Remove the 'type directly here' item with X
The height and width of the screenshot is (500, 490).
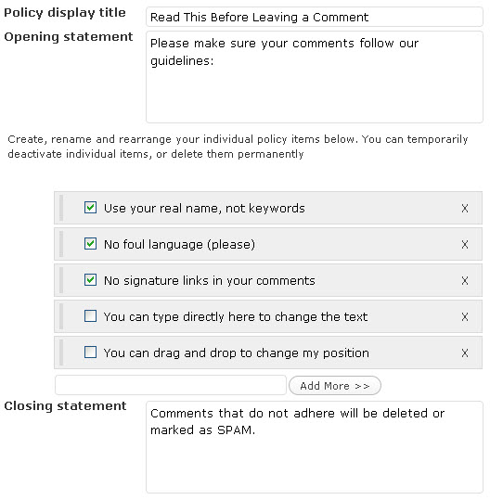tap(465, 317)
